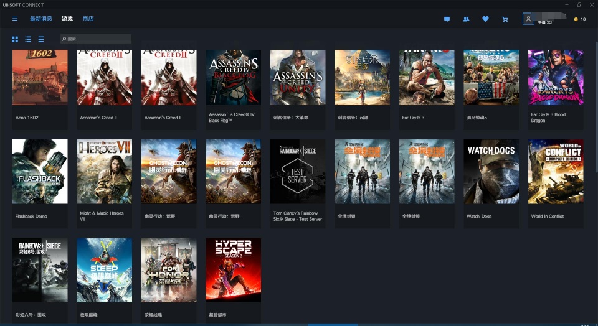
Task: Open 彩虹六号：围攻 game cover
Action: tap(40, 270)
